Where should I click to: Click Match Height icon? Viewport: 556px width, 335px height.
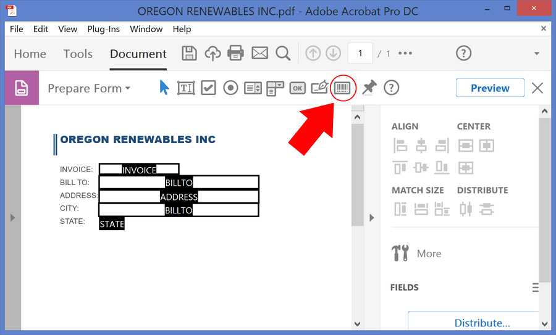400,209
